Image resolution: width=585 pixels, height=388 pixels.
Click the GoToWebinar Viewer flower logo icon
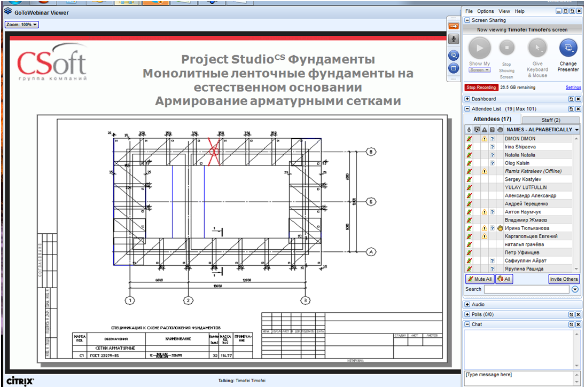point(8,11)
